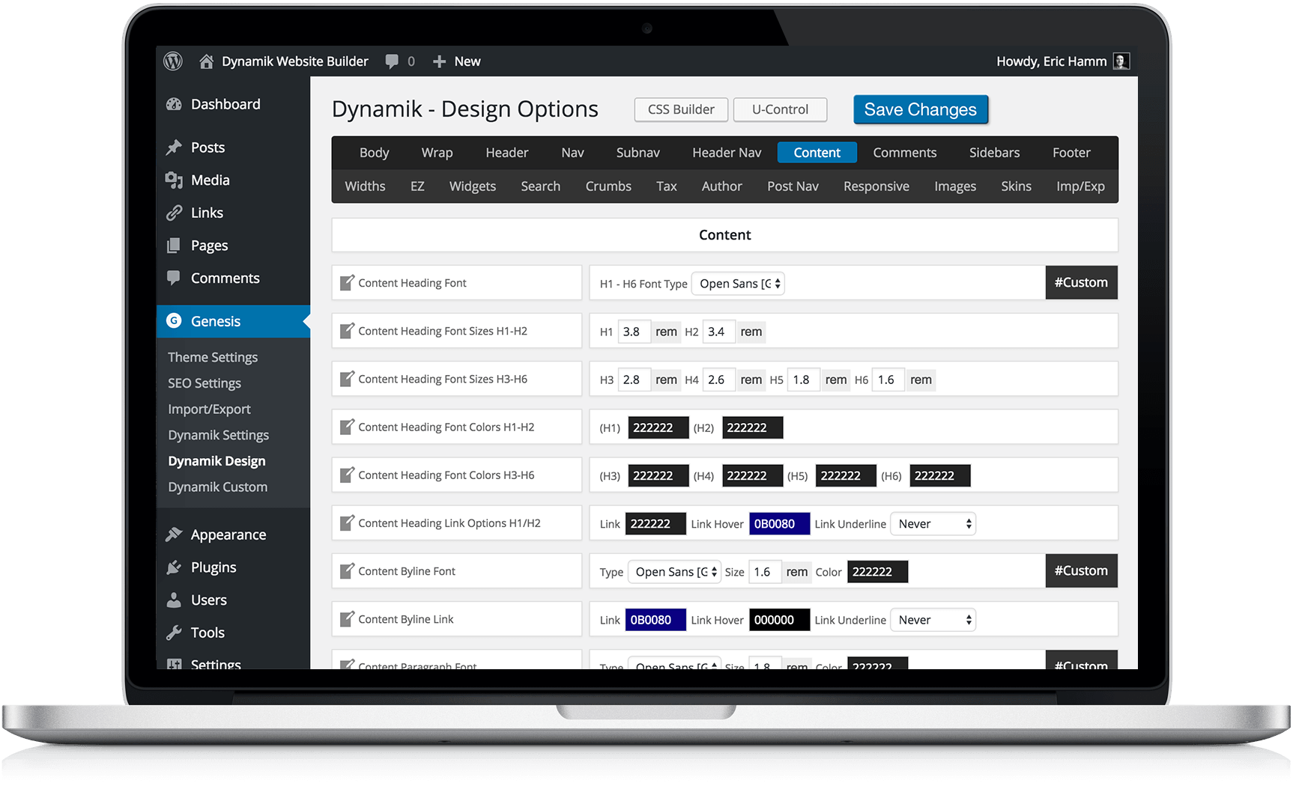Open the Dynamik Custom submenu link

coord(217,487)
